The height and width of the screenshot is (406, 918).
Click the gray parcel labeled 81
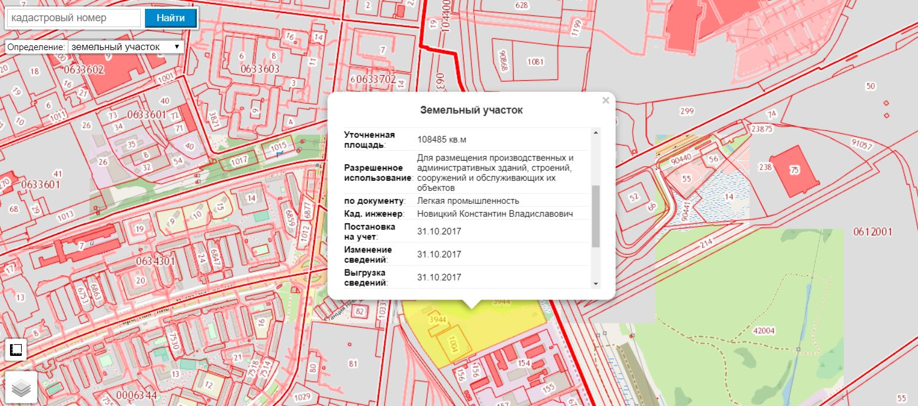[353, 364]
